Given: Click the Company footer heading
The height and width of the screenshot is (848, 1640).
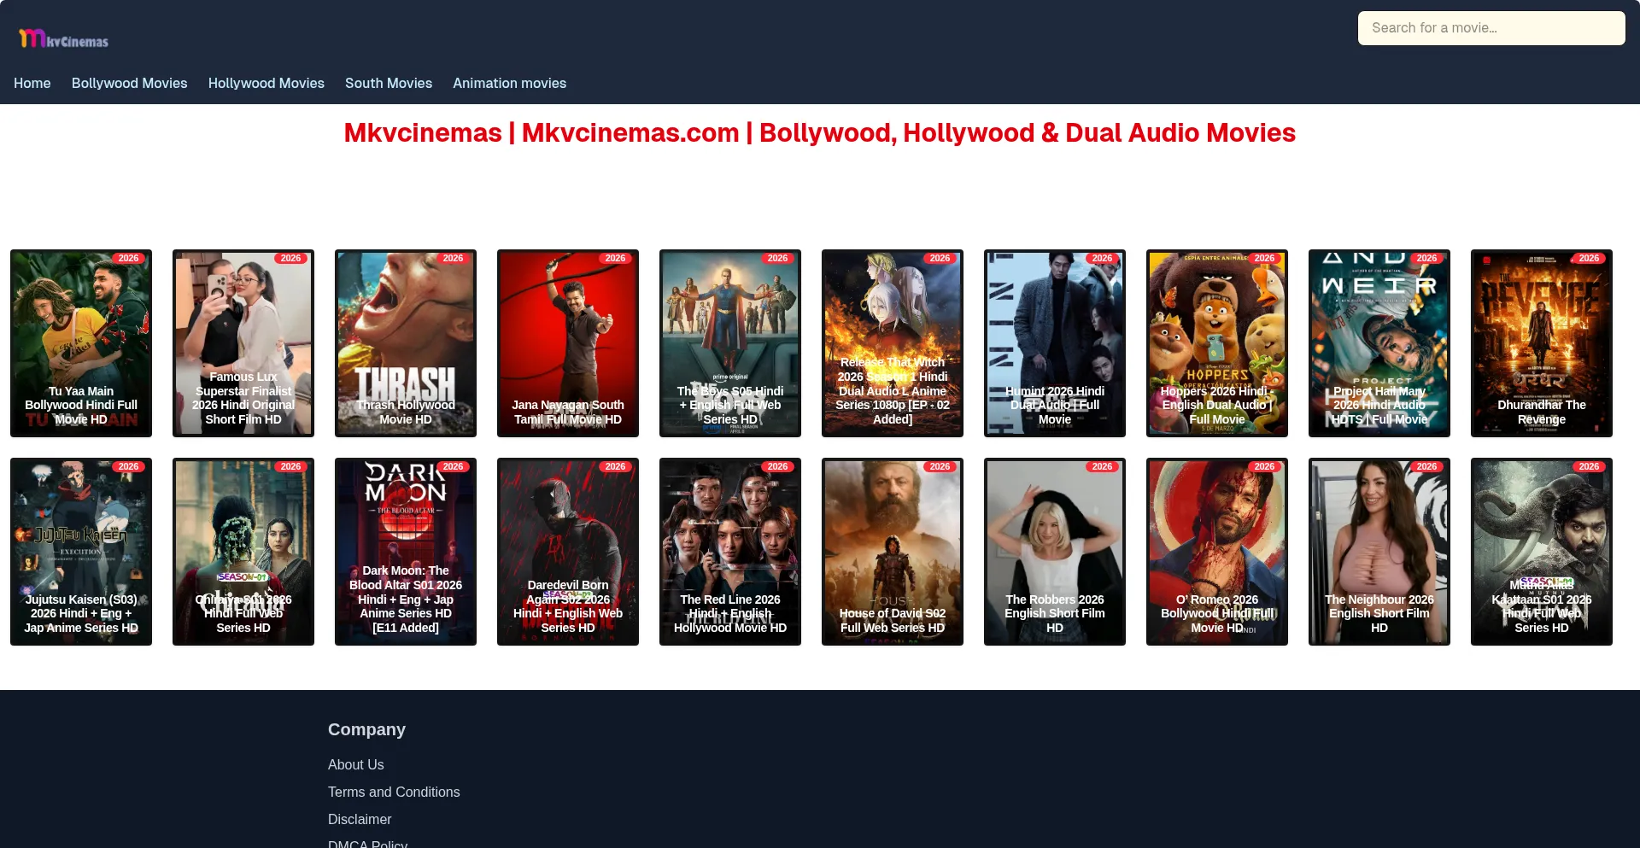Looking at the screenshot, I should pos(366,729).
